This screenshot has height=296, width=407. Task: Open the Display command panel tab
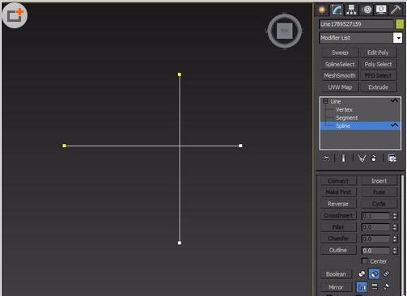click(x=381, y=10)
